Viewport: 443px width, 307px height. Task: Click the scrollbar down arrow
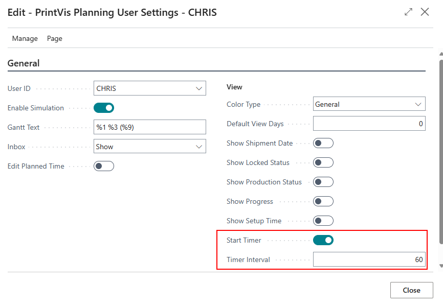[441, 266]
